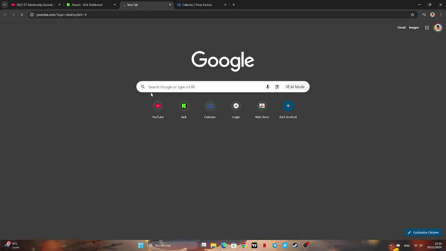Screen dimensions: 446x251
Task: Open the weather widget showing 15°C
Action: [12, 245]
